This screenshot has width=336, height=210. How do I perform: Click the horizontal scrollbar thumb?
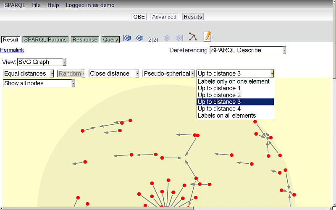coord(97,208)
